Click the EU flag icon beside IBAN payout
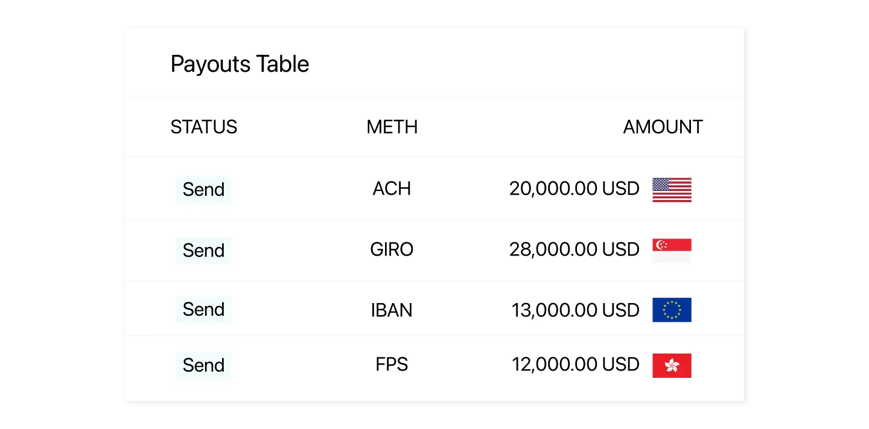The width and height of the screenshot is (869, 429). point(672,310)
